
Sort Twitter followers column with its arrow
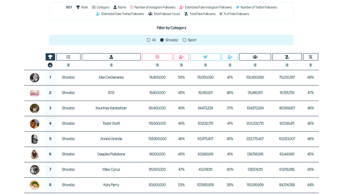pyautogui.click(x=205, y=65)
